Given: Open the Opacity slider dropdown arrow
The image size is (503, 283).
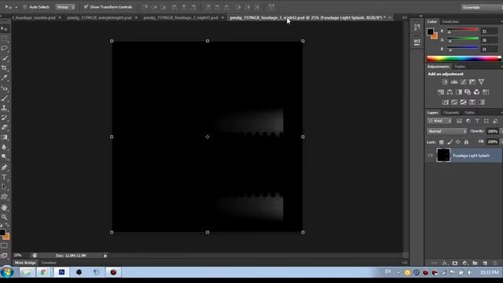Looking at the screenshot, I should [501, 131].
